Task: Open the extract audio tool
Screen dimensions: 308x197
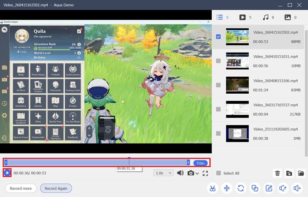Action: click(283, 188)
